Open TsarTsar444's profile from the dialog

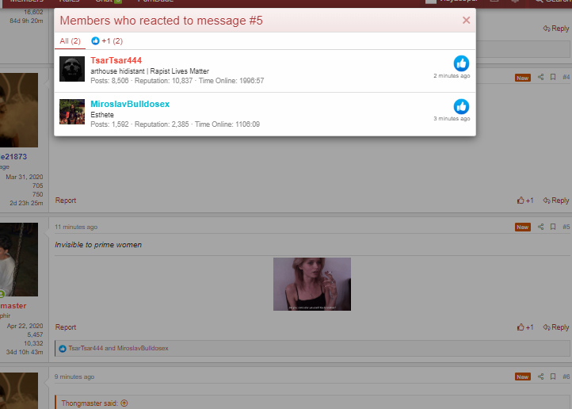116,60
